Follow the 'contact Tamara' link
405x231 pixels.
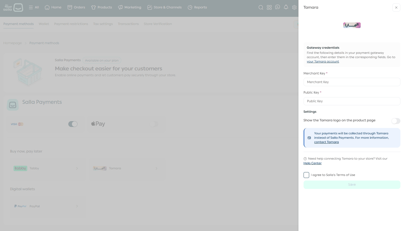click(x=326, y=142)
